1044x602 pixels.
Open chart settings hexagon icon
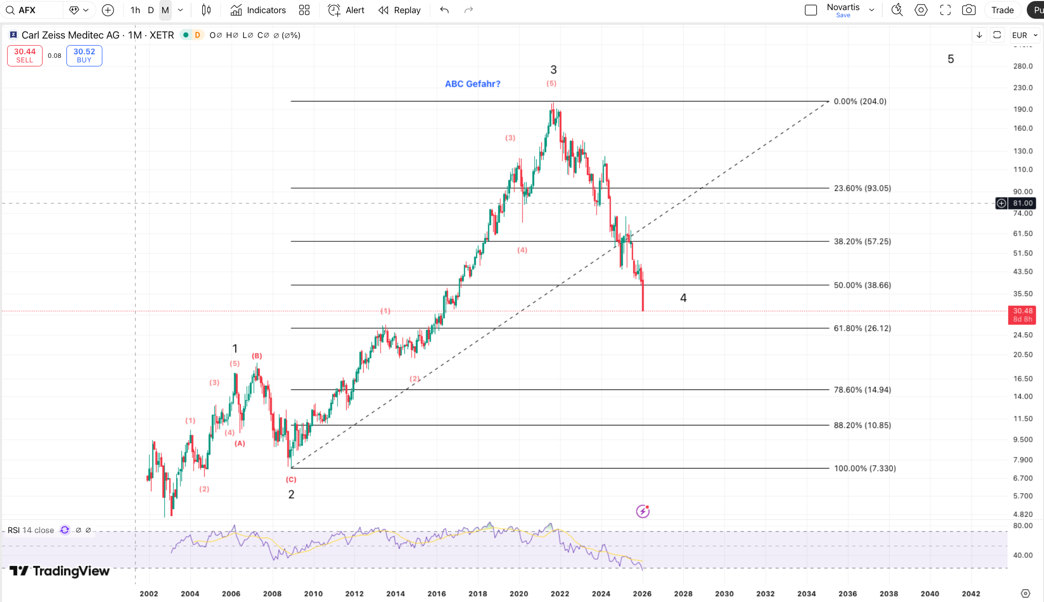(921, 10)
